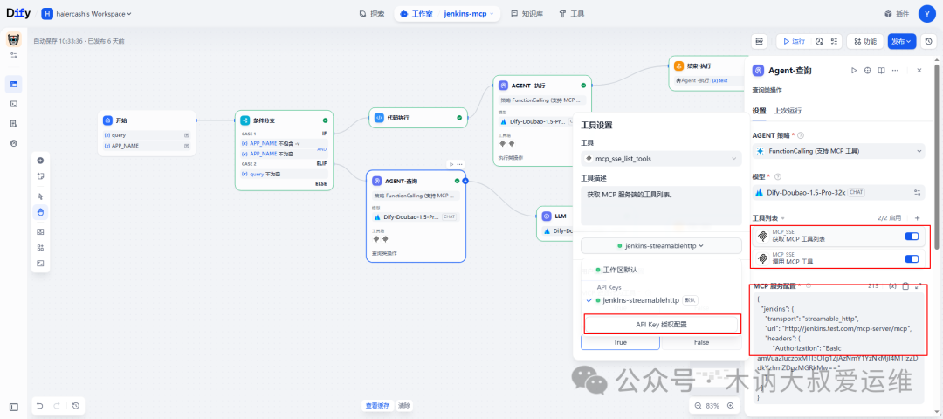Open the mcp_sse_list_tools tool dropdown

(x=661, y=159)
